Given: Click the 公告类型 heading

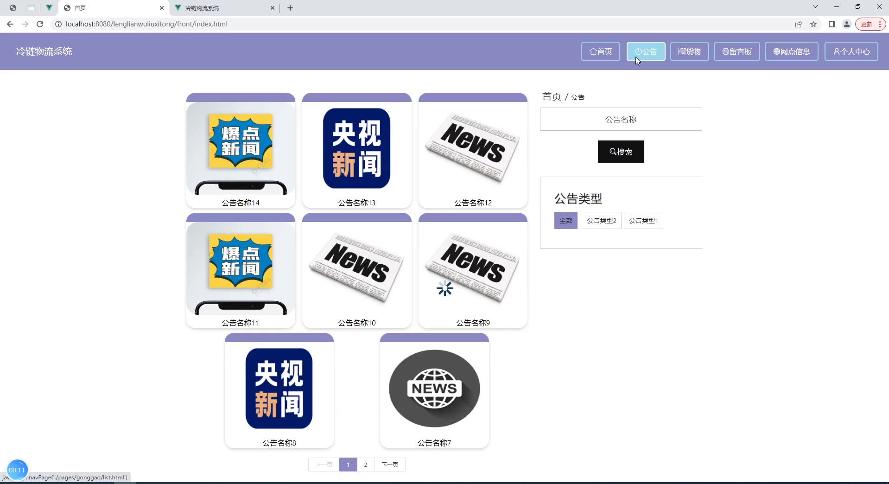Looking at the screenshot, I should [x=578, y=199].
